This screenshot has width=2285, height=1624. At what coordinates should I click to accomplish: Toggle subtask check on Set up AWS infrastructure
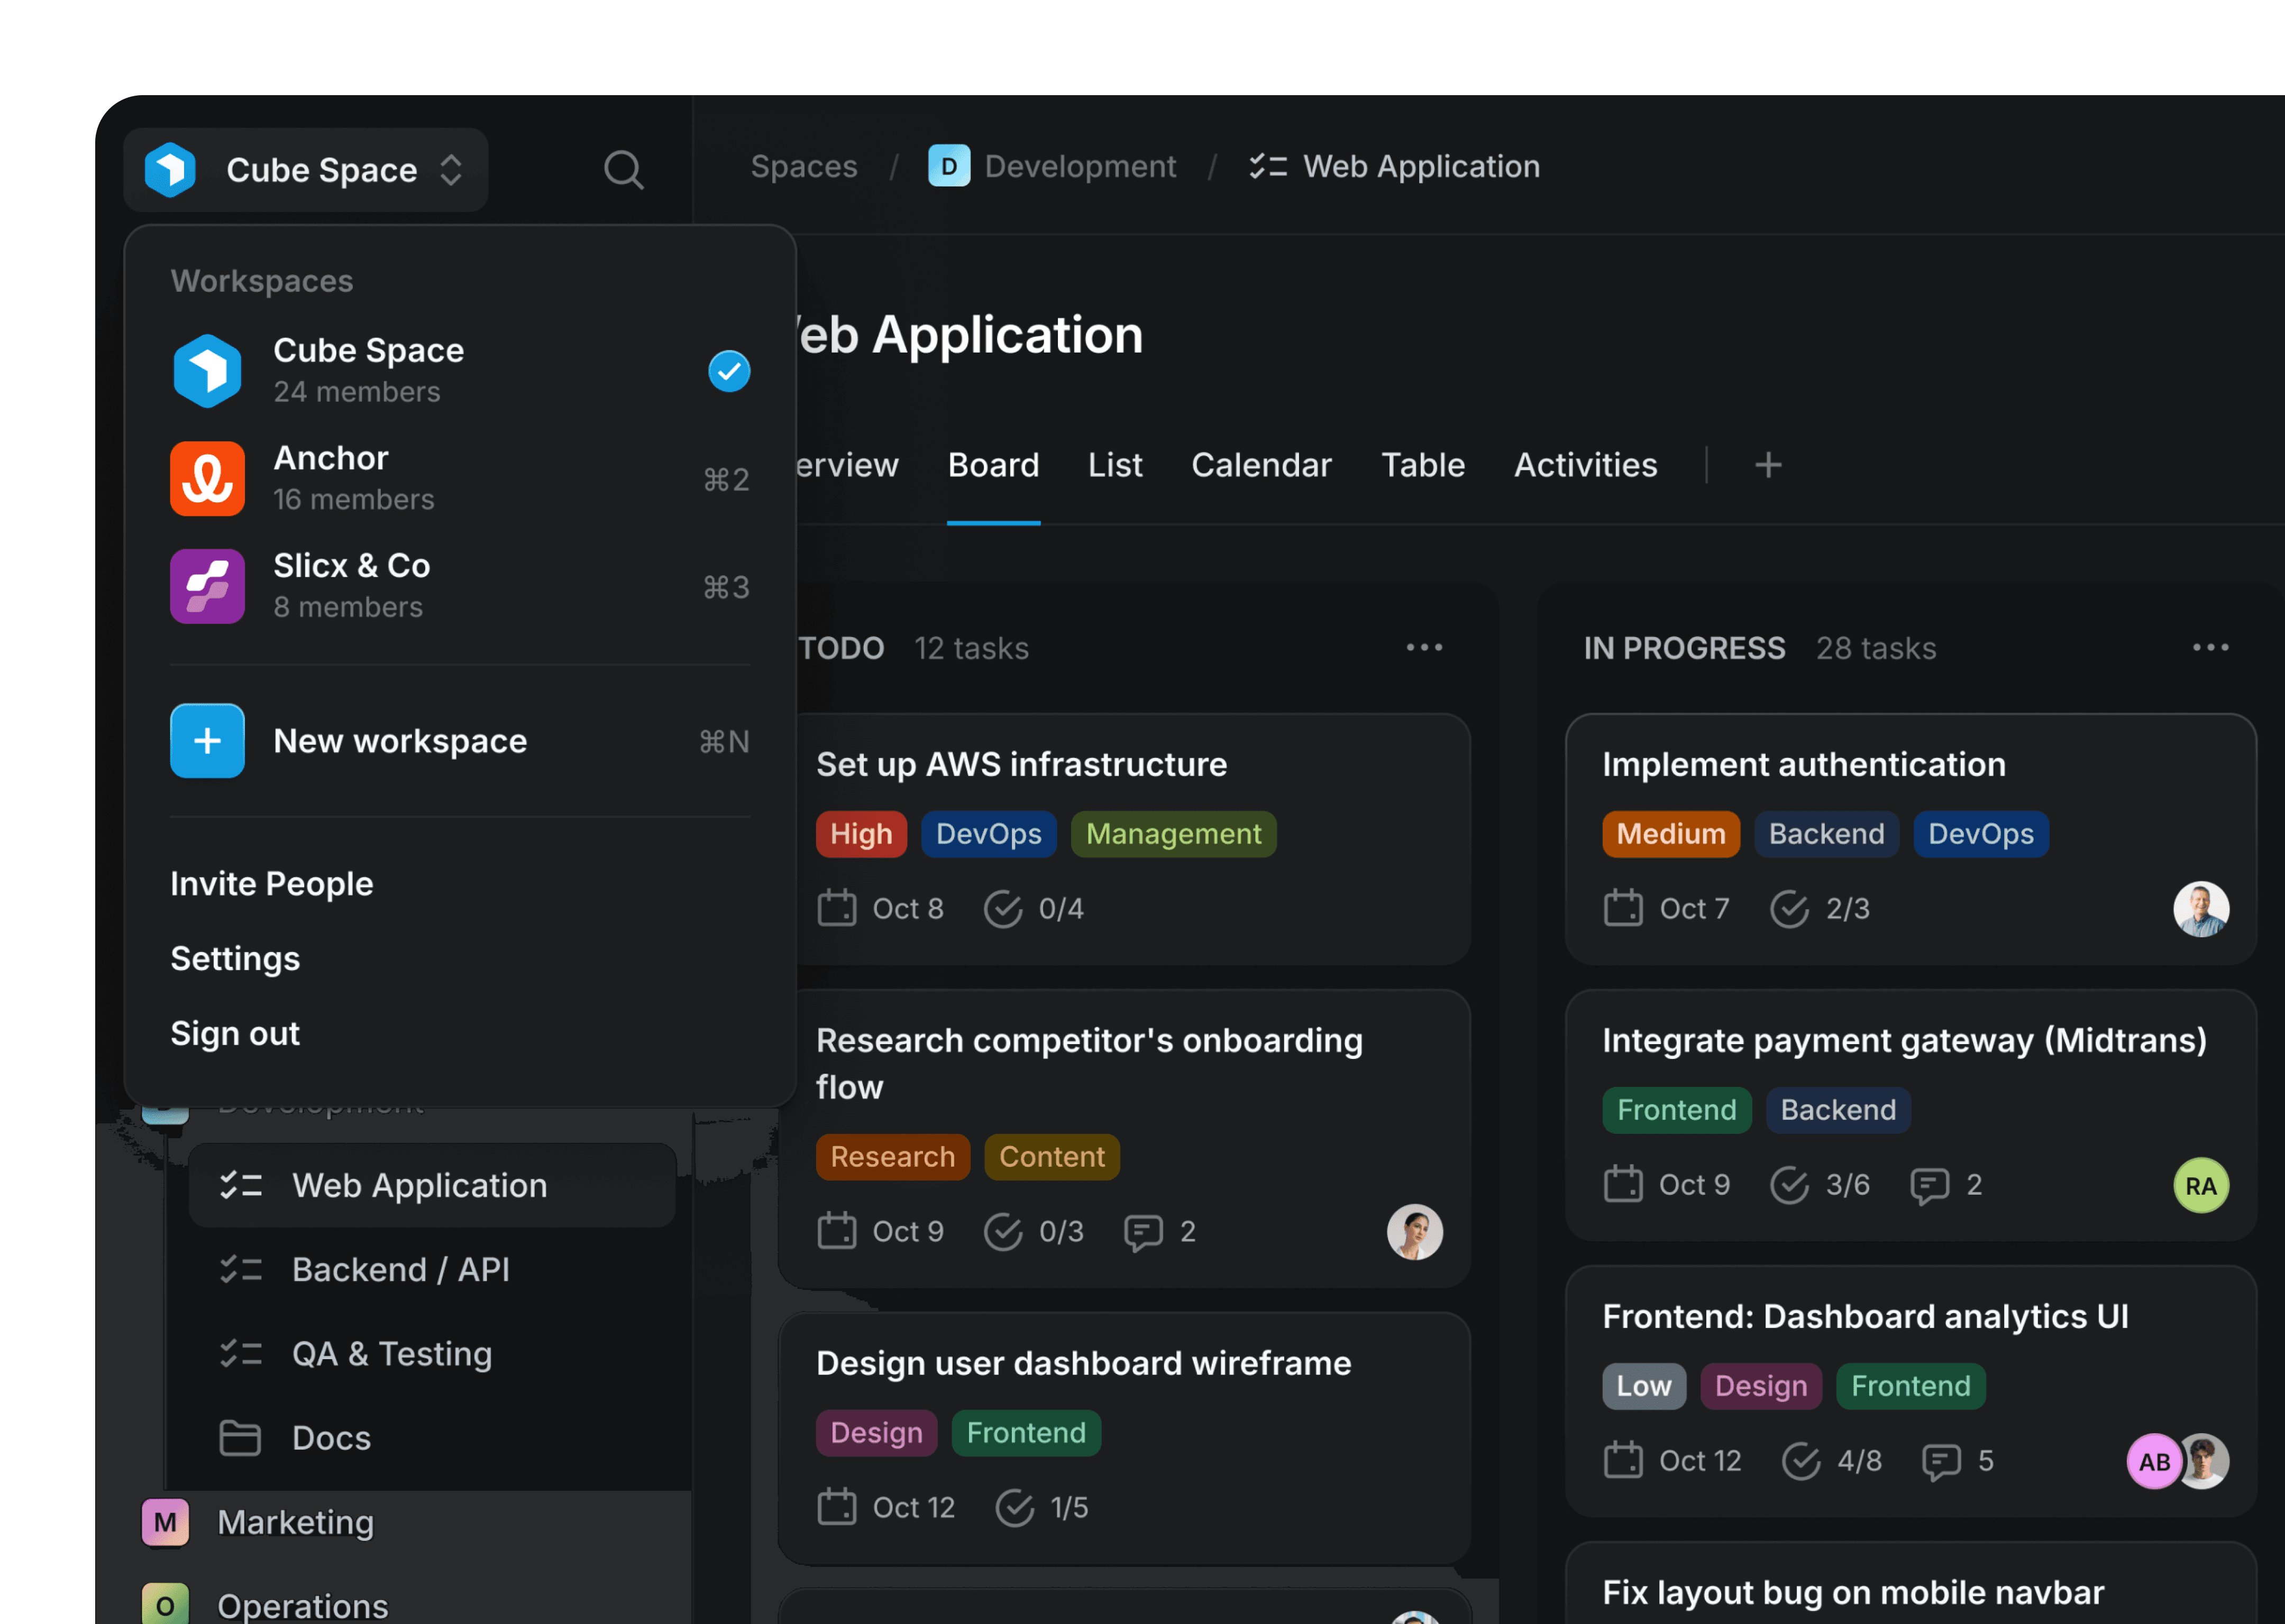tap(1002, 909)
